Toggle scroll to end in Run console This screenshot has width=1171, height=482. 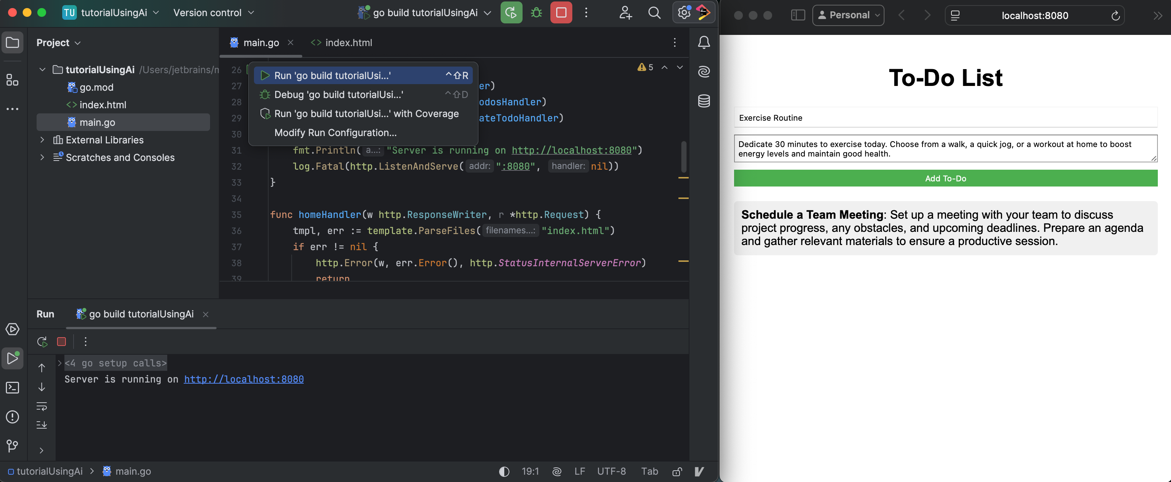(x=42, y=425)
